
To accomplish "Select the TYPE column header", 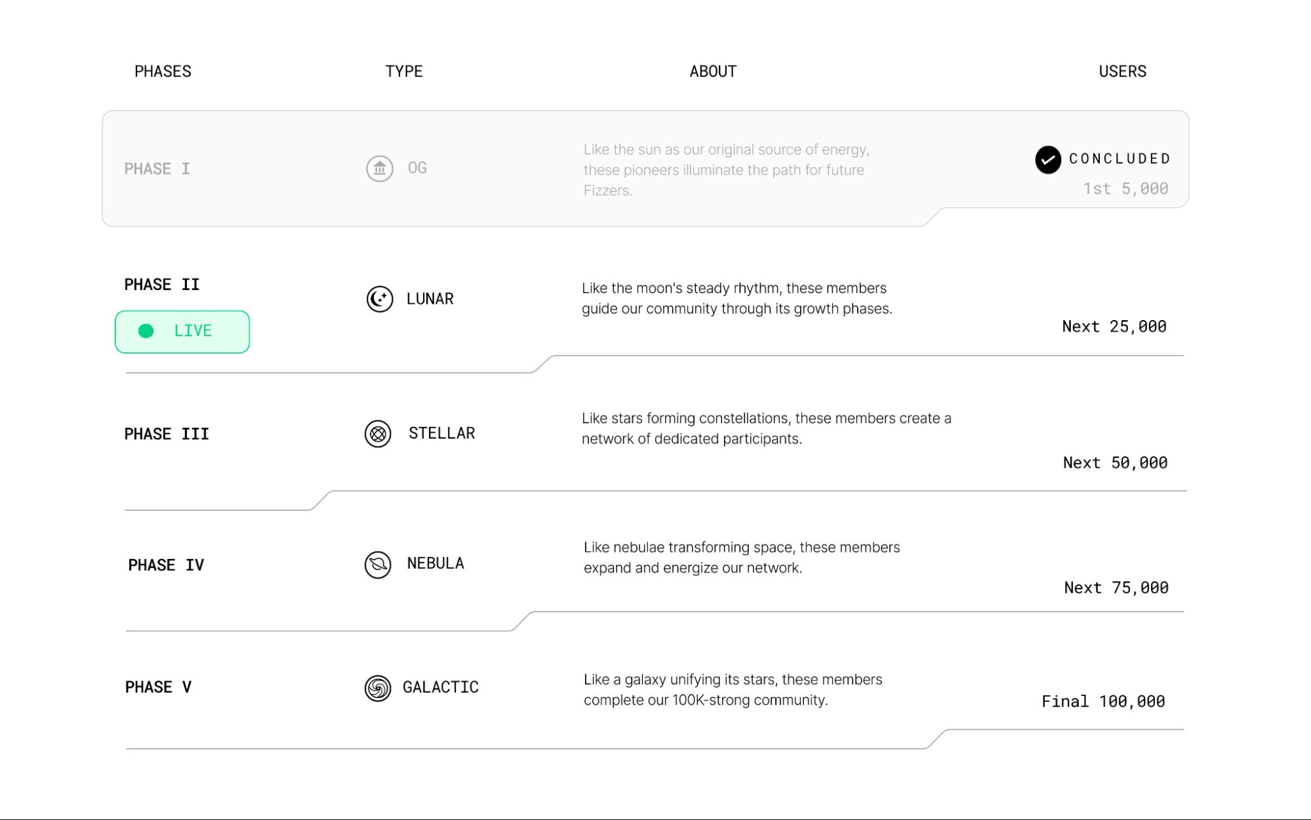I will coord(404,71).
